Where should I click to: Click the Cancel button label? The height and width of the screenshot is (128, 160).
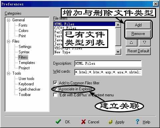tap(94, 122)
